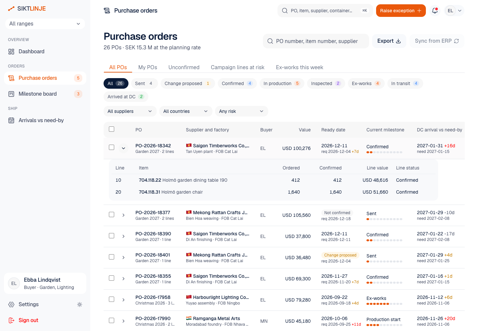The height and width of the screenshot is (331, 478).
Task: Tick the select-all checkbox in table header
Action: click(x=112, y=129)
